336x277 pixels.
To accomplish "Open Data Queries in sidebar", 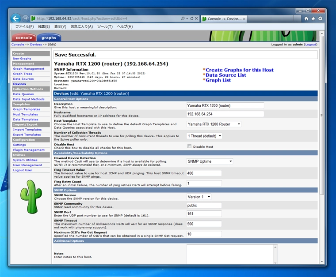I will [x=23, y=94].
